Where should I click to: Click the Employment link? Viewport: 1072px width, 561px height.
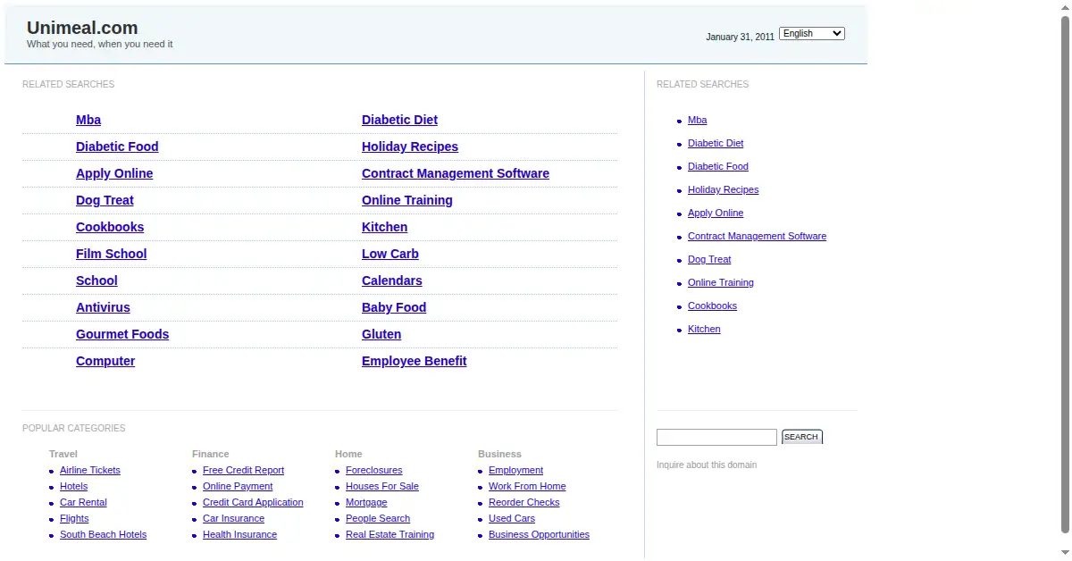coord(516,470)
